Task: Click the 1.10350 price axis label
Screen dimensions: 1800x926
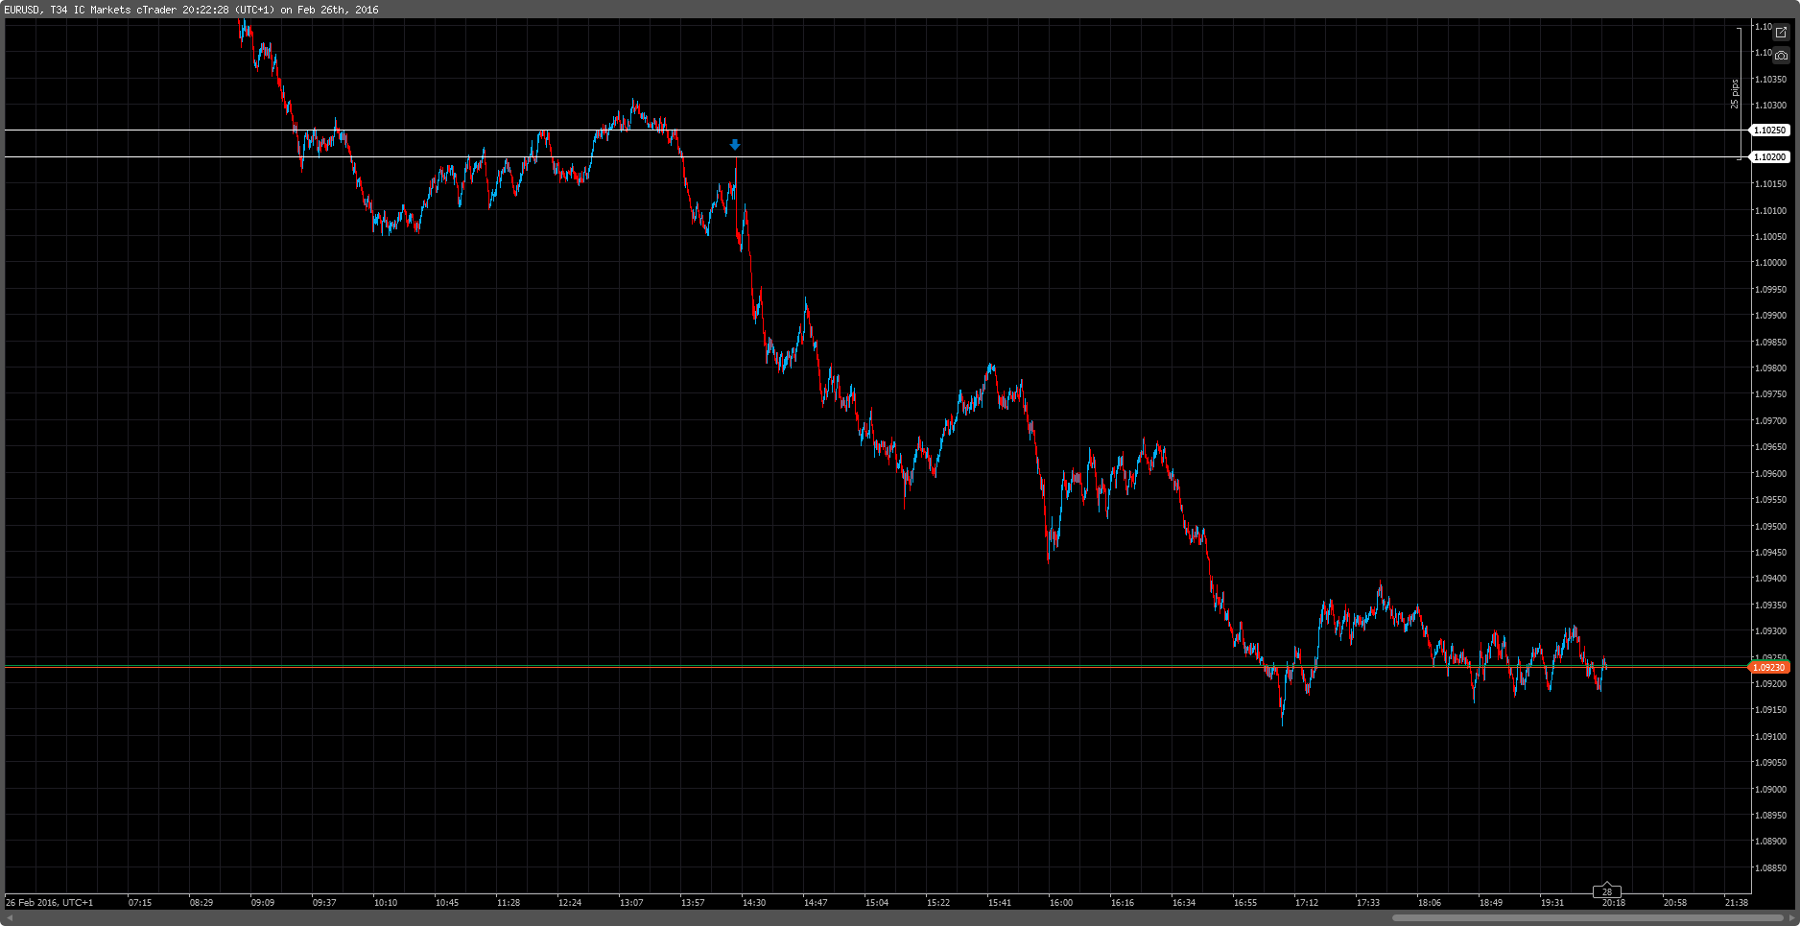Action: pyautogui.click(x=1770, y=80)
